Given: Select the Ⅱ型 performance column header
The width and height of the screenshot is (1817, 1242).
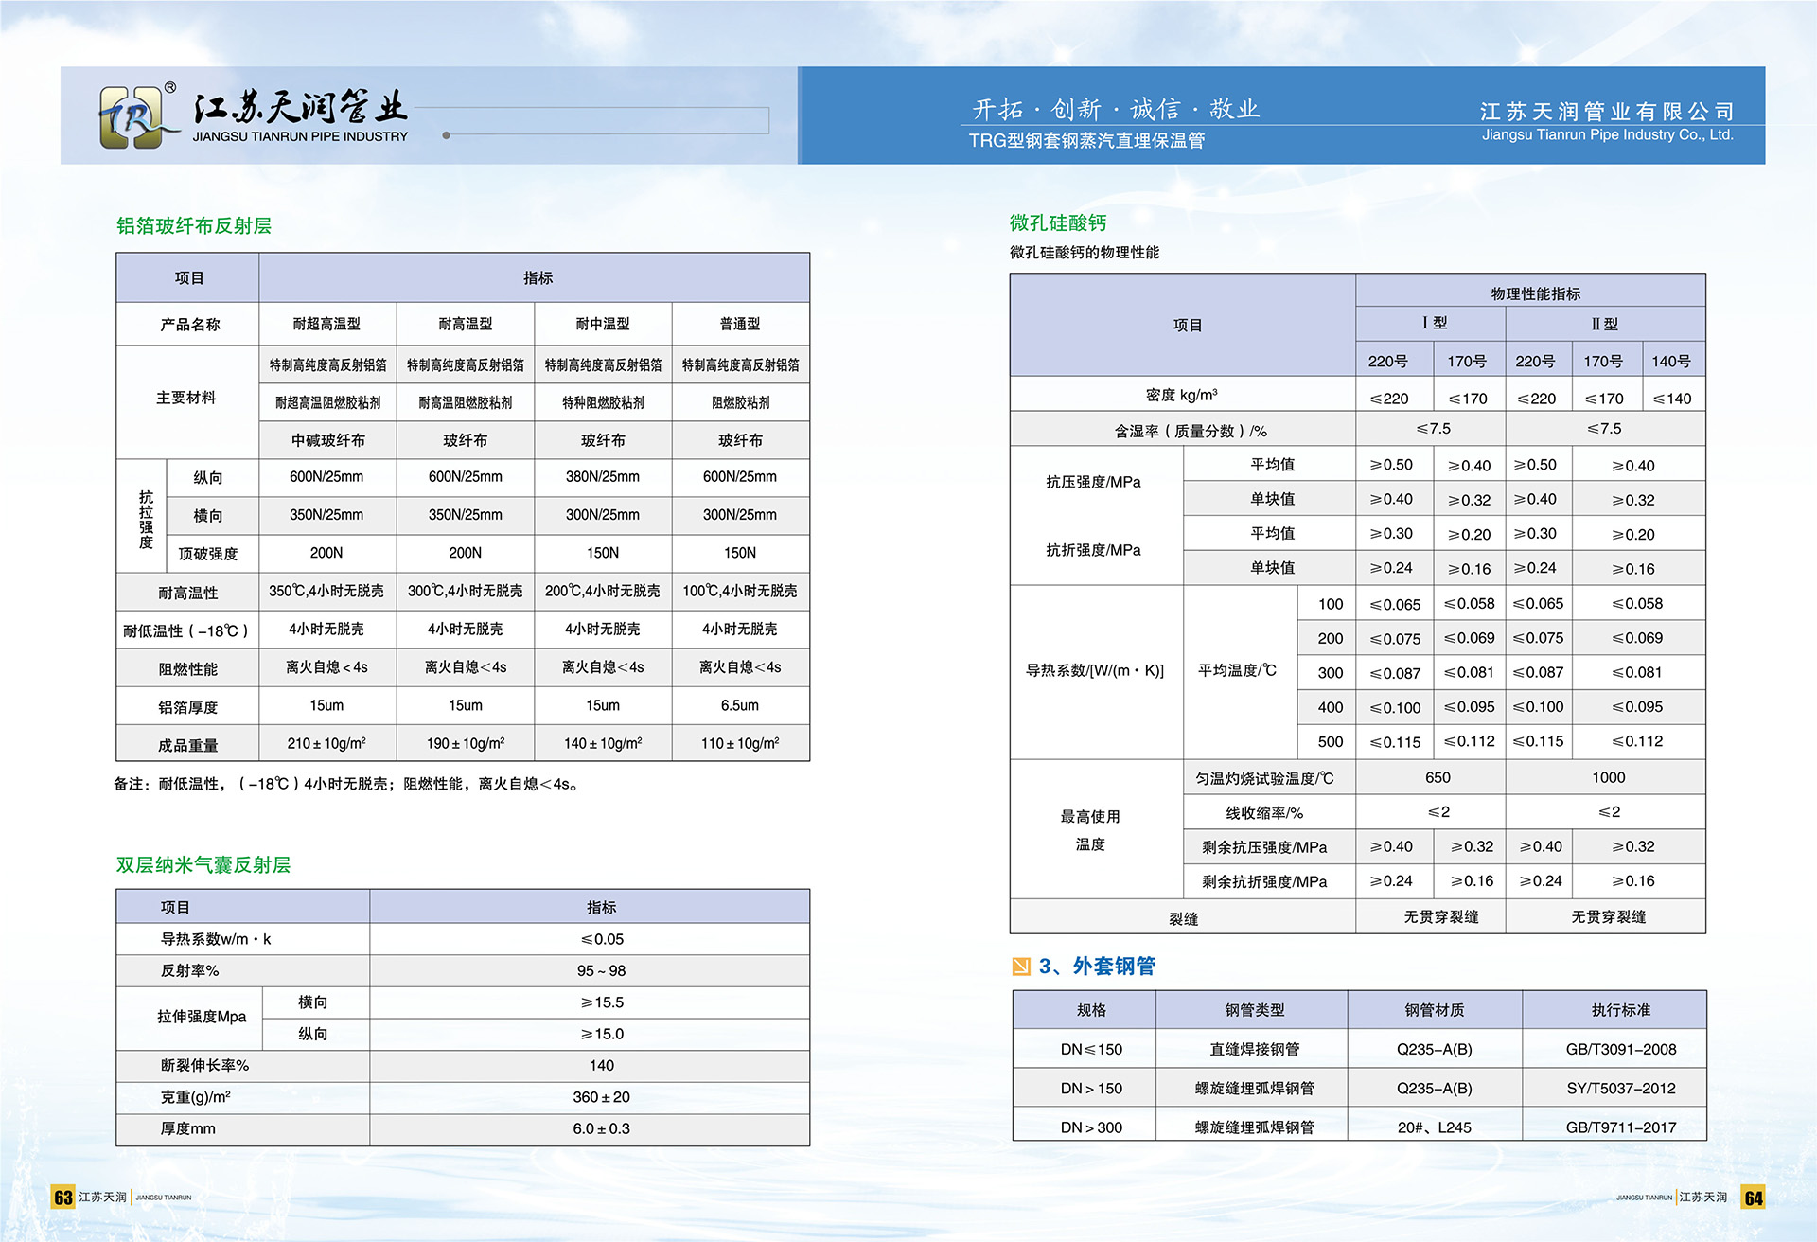Looking at the screenshot, I should (x=1605, y=323).
